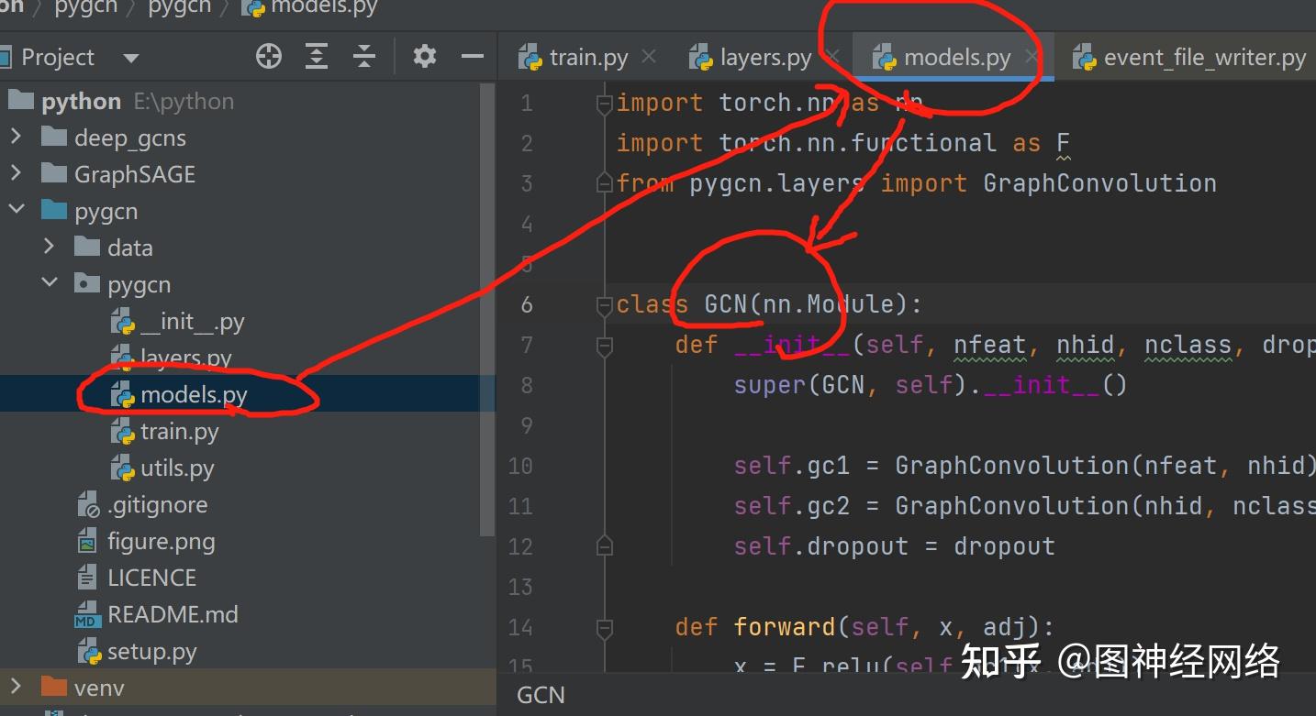Viewport: 1316px width, 716px height.
Task: Hide the Project tool window
Action: pos(472,56)
